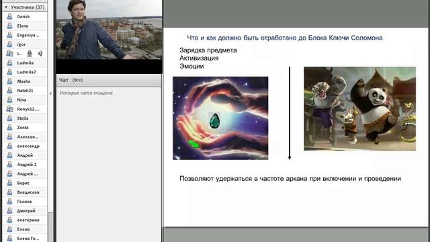Click the user icon next to Андрей 2
Screen dimensions: 430x242
coord(9,165)
